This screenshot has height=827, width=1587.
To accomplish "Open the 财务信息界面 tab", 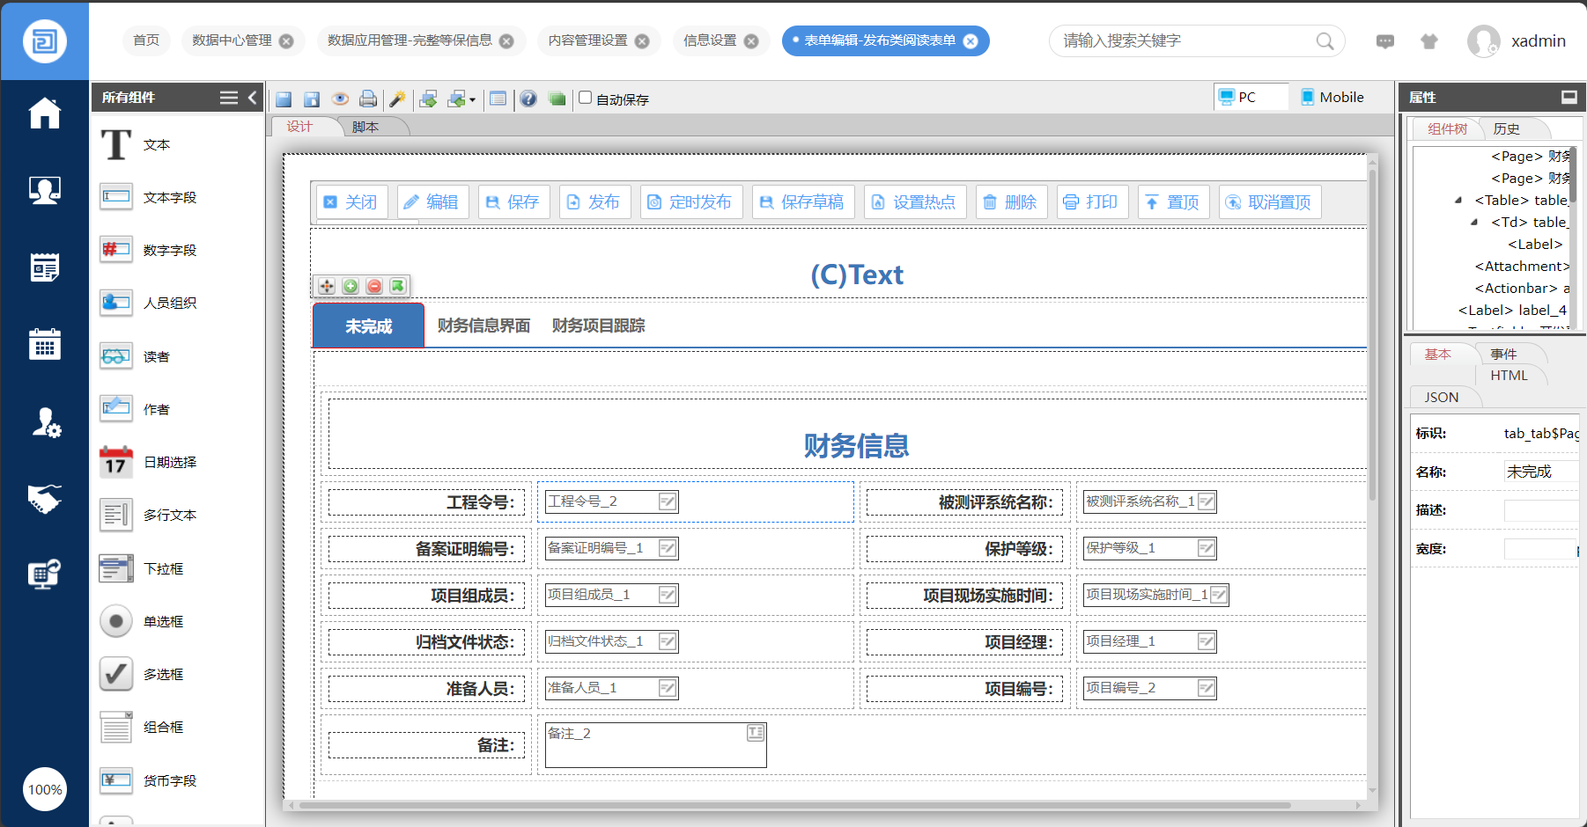I will [x=483, y=326].
